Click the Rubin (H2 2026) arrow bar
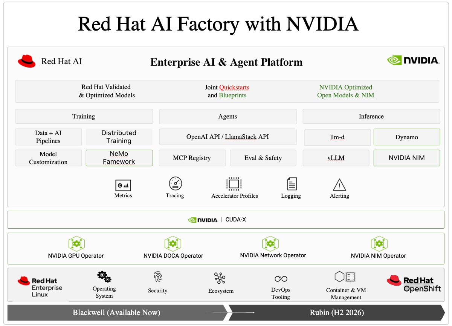452x326 pixels. (x=336, y=312)
